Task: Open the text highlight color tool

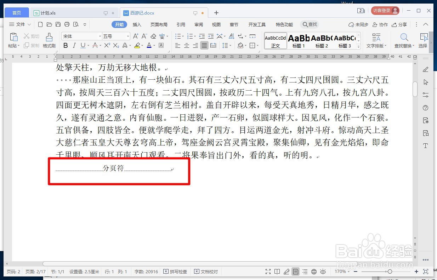Action: 138,45
